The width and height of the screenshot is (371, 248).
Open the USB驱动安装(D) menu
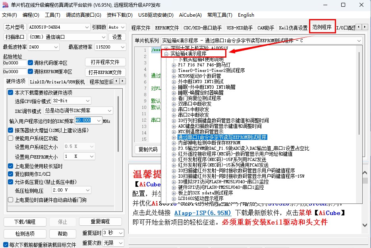click(156, 15)
